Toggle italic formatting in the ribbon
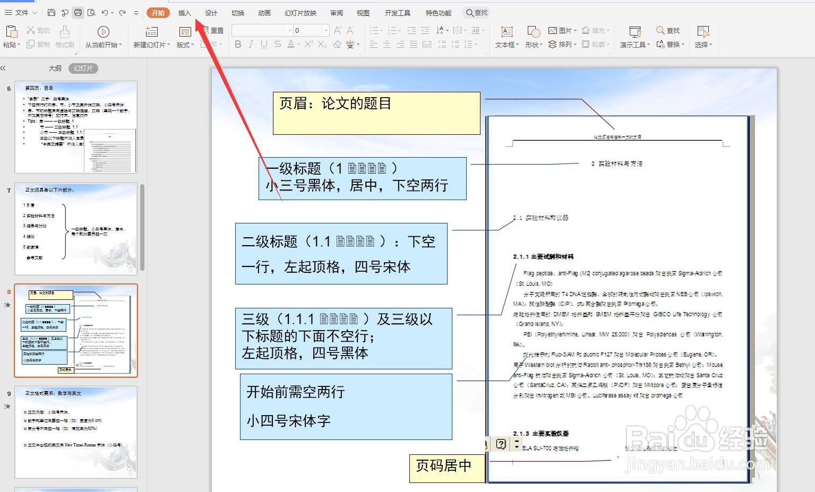This screenshot has width=815, height=492. (x=250, y=45)
